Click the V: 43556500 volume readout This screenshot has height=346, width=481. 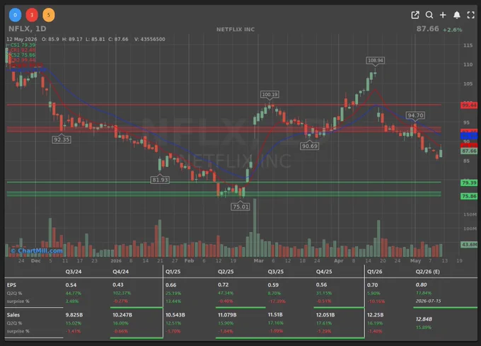pos(150,39)
